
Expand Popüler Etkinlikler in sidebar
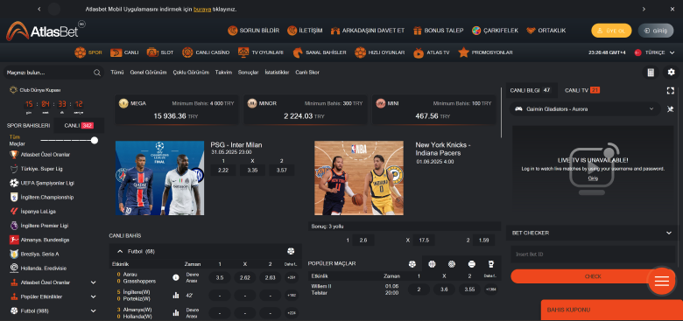click(x=93, y=297)
